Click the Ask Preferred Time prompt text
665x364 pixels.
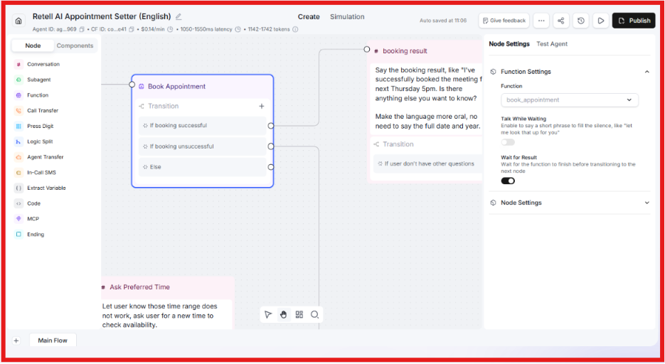(x=159, y=315)
